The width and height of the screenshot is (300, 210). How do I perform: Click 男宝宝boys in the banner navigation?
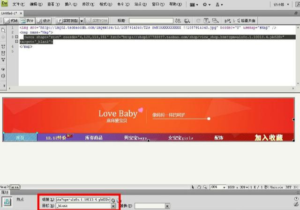click(135, 138)
